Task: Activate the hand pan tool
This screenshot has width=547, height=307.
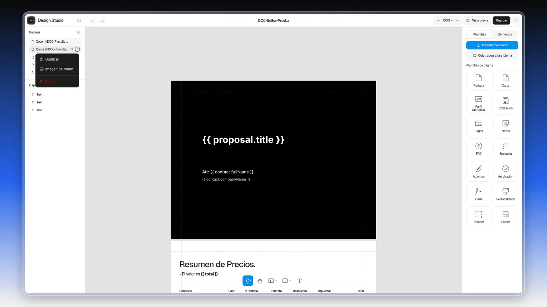Action: [260, 281]
